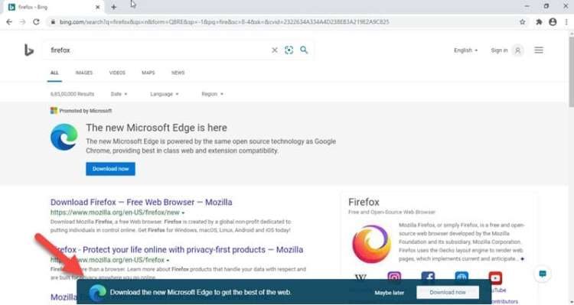The image size is (574, 305).
Task: Open the Language filter dropdown
Action: [x=165, y=94]
